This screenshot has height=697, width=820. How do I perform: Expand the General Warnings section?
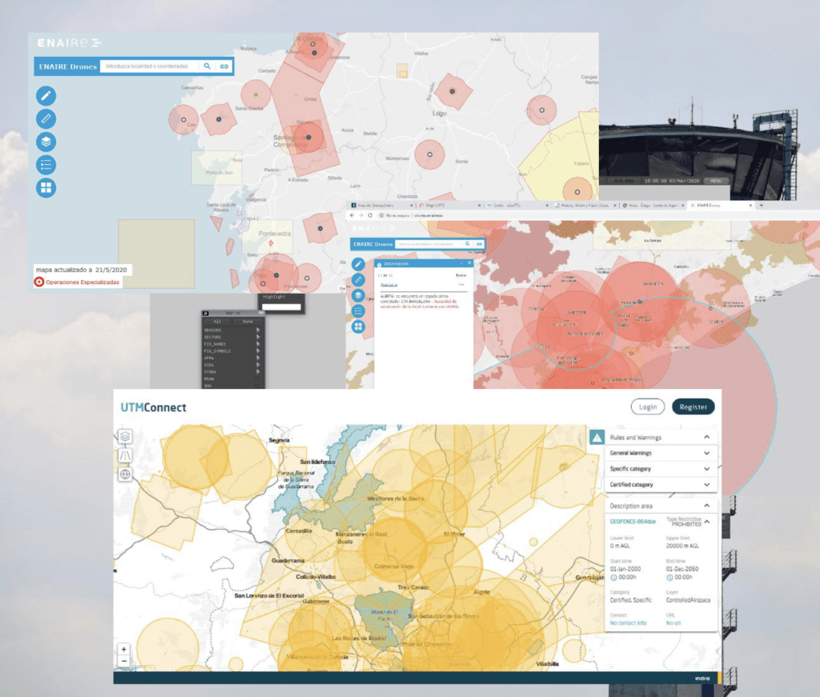[x=706, y=453]
